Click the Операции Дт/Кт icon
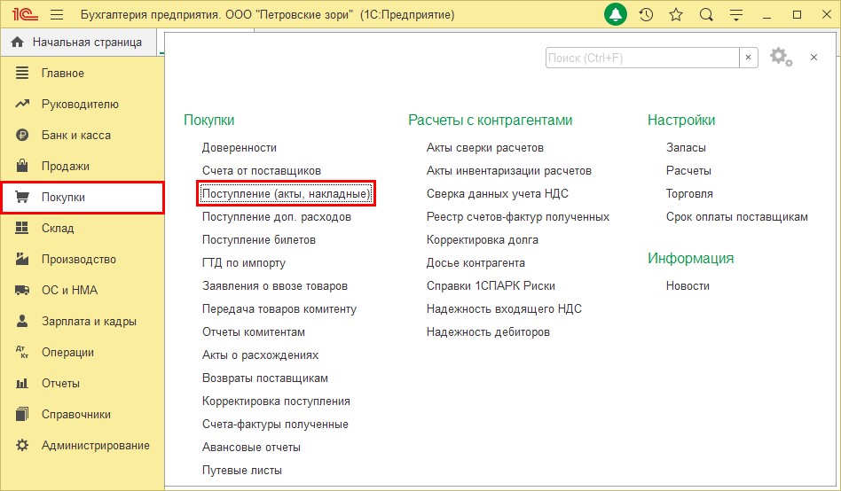 tap(22, 352)
